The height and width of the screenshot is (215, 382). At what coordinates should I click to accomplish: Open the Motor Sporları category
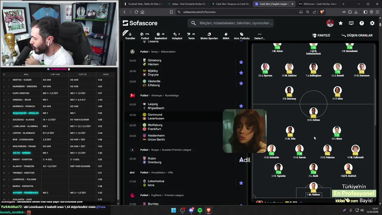[x=209, y=36]
